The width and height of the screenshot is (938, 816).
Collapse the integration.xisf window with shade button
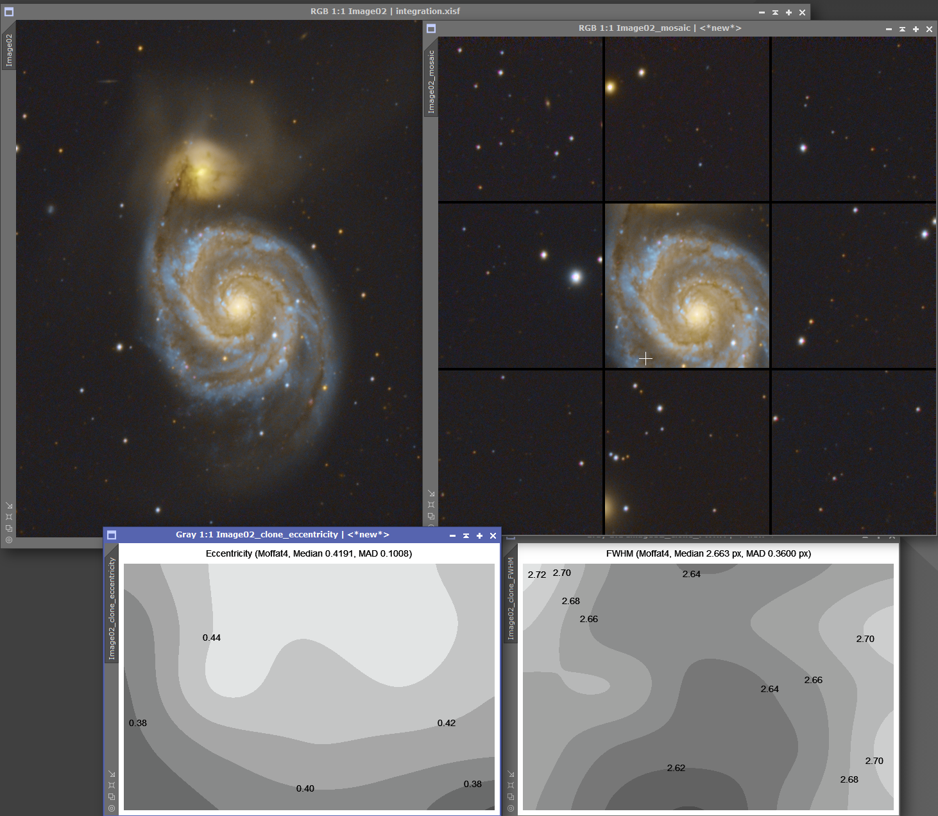[x=775, y=12]
